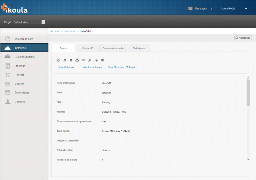Click the Réseau network icon
256x180 pixels.
click(8, 75)
